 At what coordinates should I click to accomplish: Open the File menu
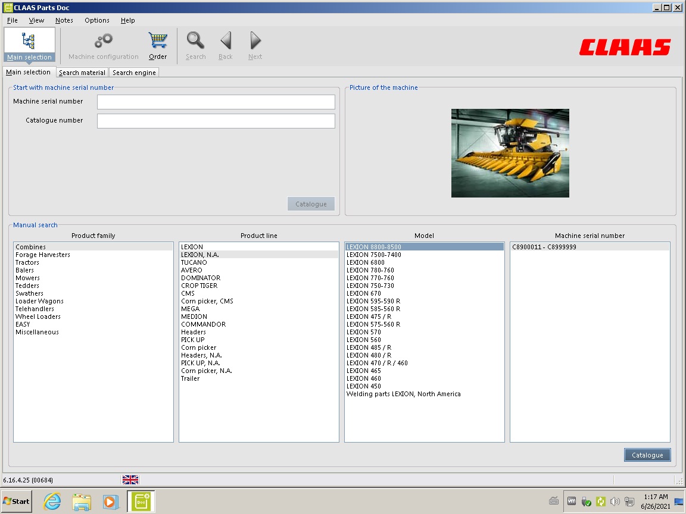13,20
